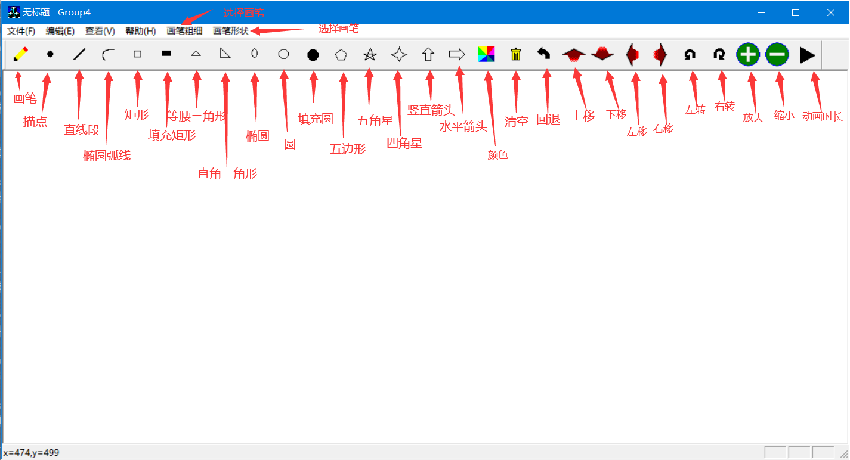This screenshot has width=850, height=460.
Task: Pick the right-angle triangle tool
Action: (225, 54)
